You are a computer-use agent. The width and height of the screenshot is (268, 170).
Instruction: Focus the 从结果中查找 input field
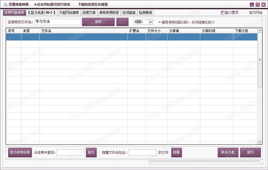tap(71, 153)
